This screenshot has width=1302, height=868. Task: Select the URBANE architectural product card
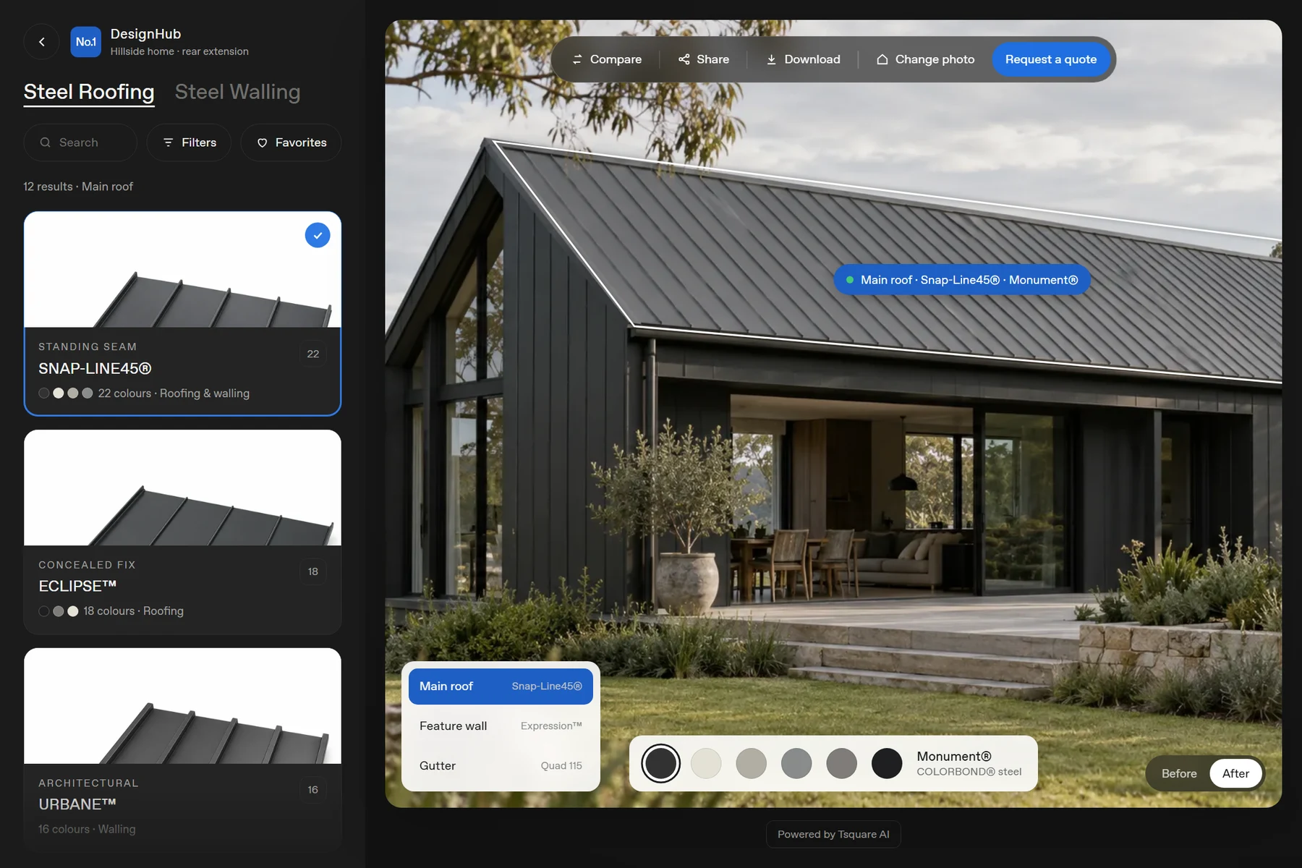(182, 750)
